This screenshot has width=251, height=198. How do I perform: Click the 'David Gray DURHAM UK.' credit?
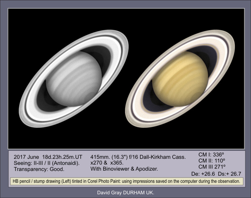125,193
